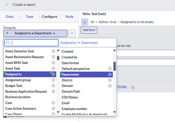
Task: Go to the Style step
Action: point(69,17)
